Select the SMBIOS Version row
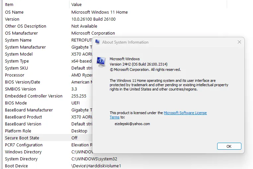The width and height of the screenshot is (253, 169). [x=48, y=89]
